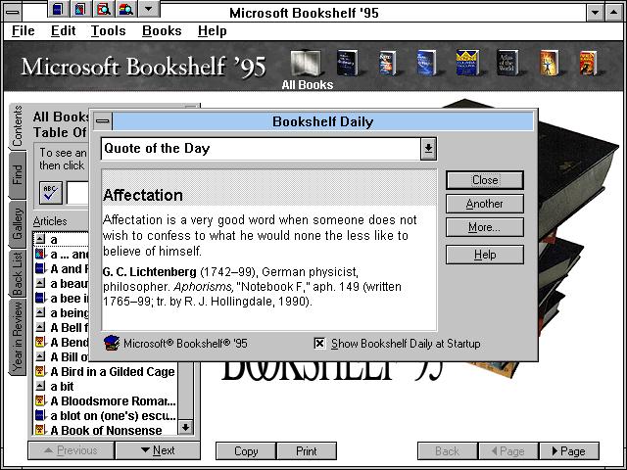Click the Next button below Articles
The width and height of the screenshot is (627, 470).
point(158,450)
